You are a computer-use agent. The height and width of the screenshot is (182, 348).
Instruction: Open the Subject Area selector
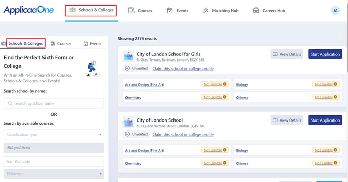click(54, 148)
